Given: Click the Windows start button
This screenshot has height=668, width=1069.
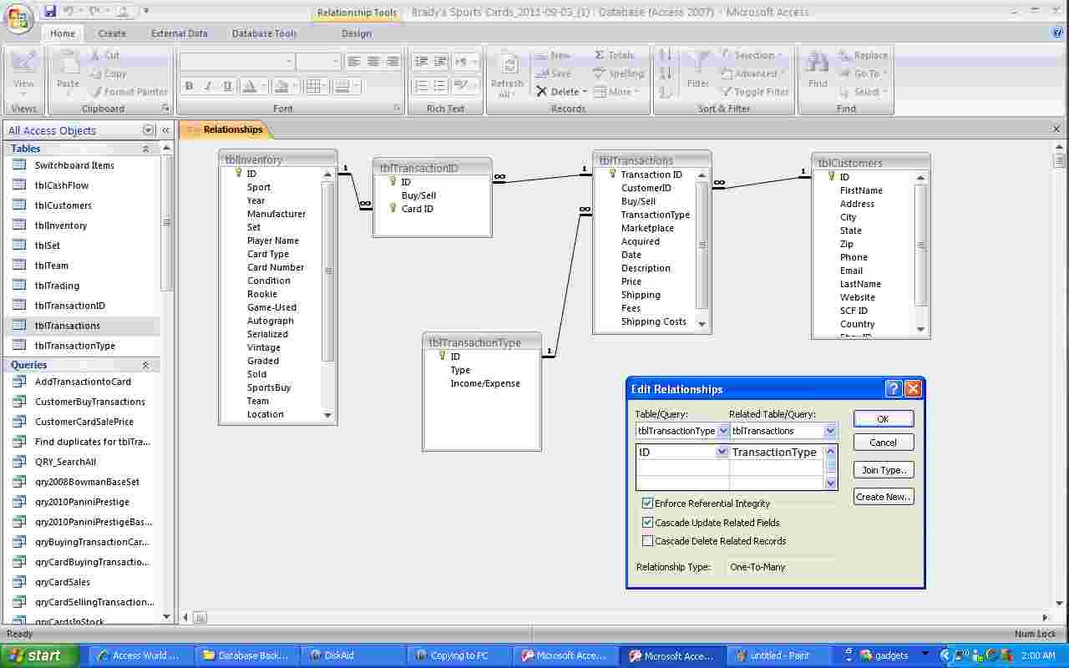Looking at the screenshot, I should [x=40, y=655].
